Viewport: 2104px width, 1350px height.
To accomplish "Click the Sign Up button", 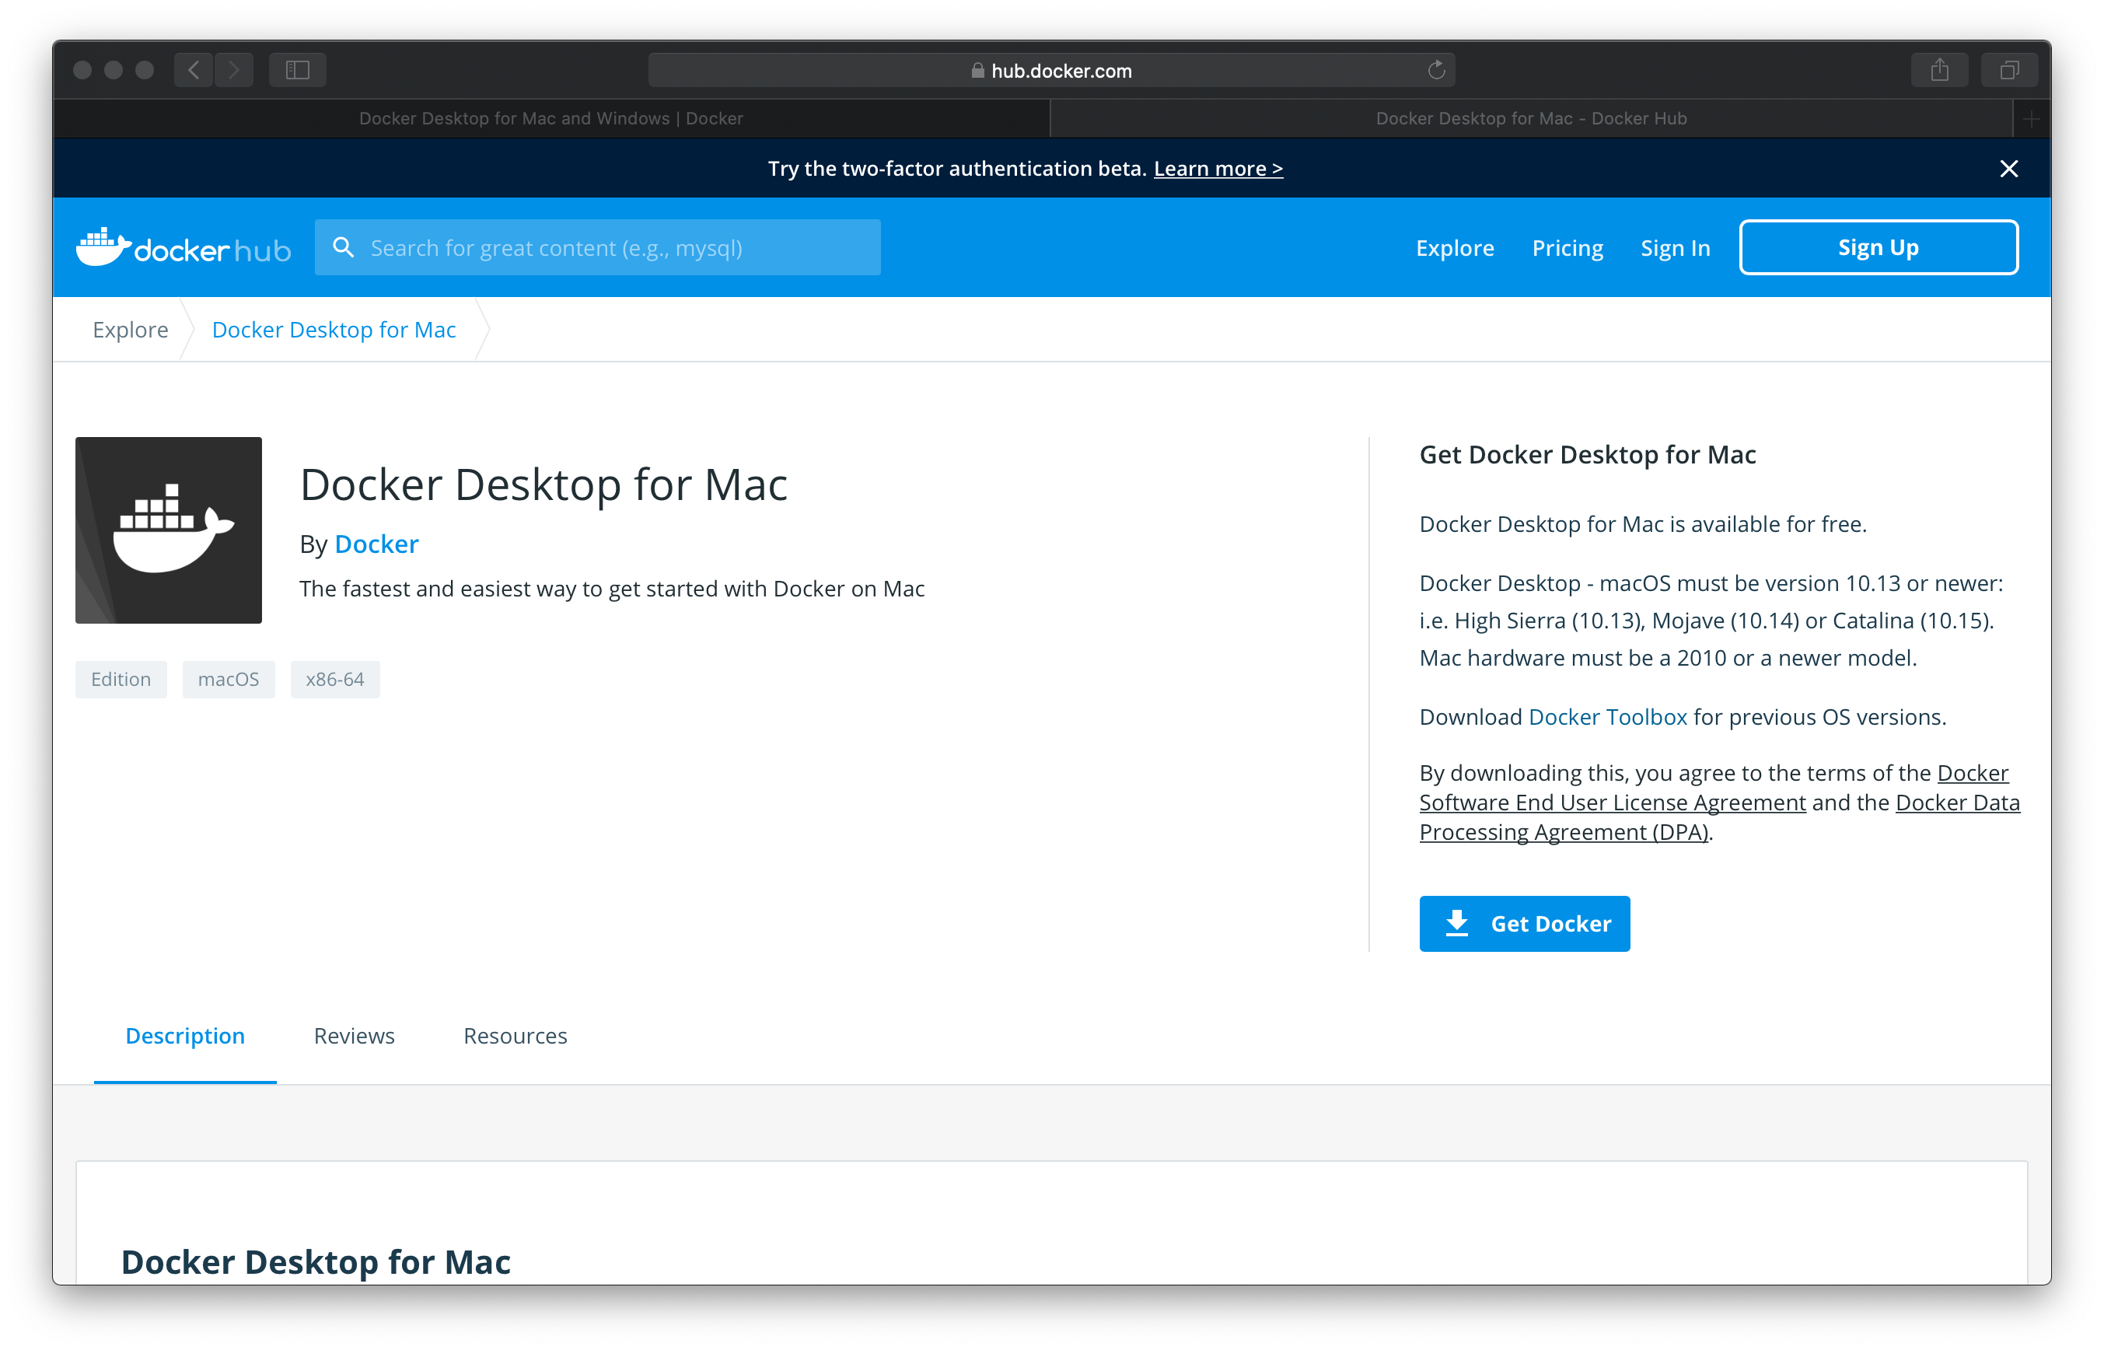I will coord(1878,248).
